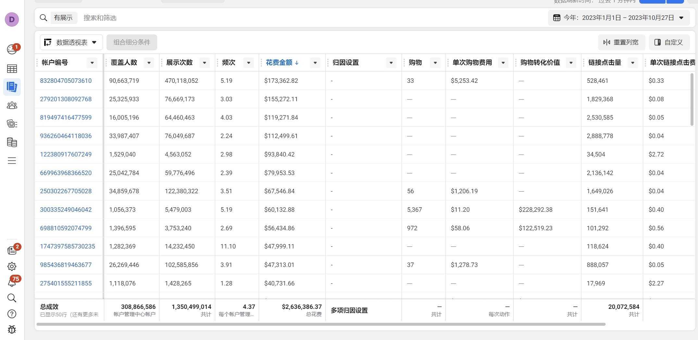Screen dimensions: 698x340
Task: Open the settings gear icon
Action: pyautogui.click(x=12, y=267)
